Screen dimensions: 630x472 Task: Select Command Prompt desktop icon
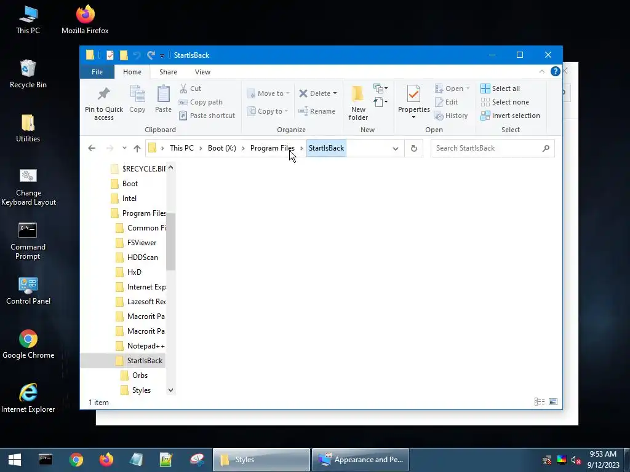click(x=28, y=241)
